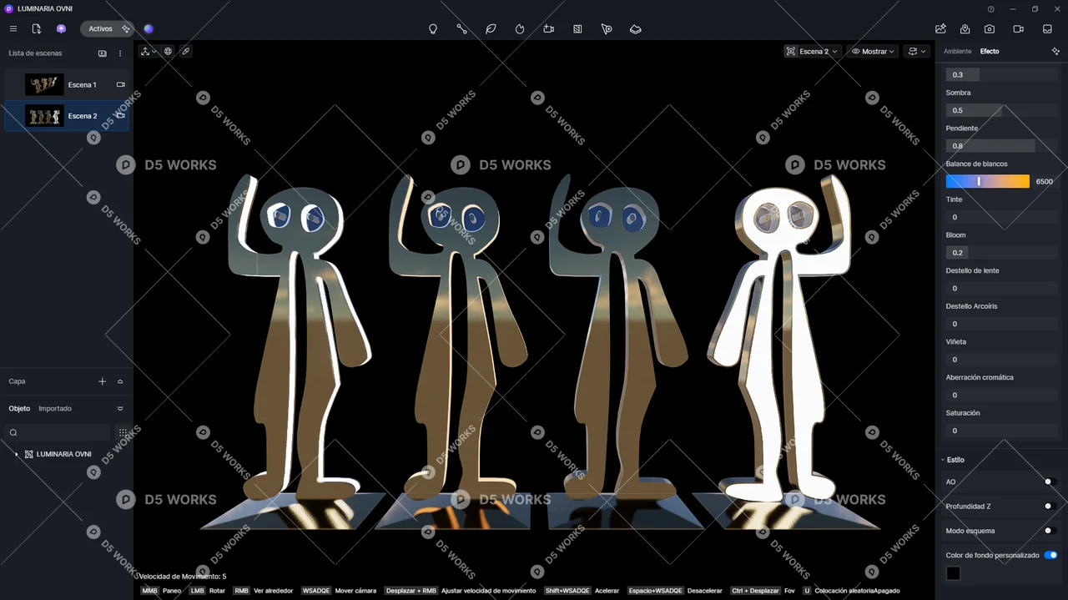The height and width of the screenshot is (600, 1068).
Task: Click the Destello Arcoíris value field
Action: (1001, 324)
